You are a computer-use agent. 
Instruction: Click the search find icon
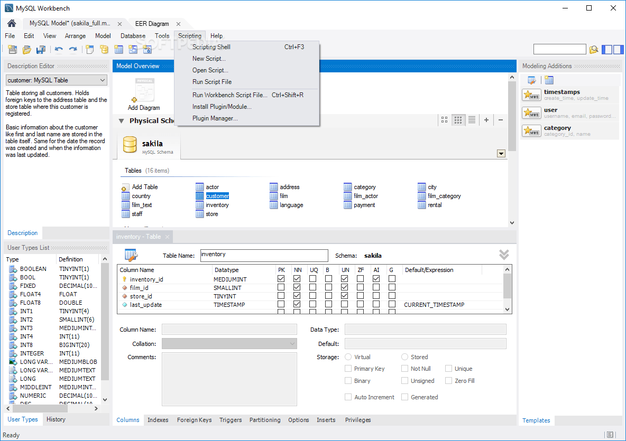(594, 50)
